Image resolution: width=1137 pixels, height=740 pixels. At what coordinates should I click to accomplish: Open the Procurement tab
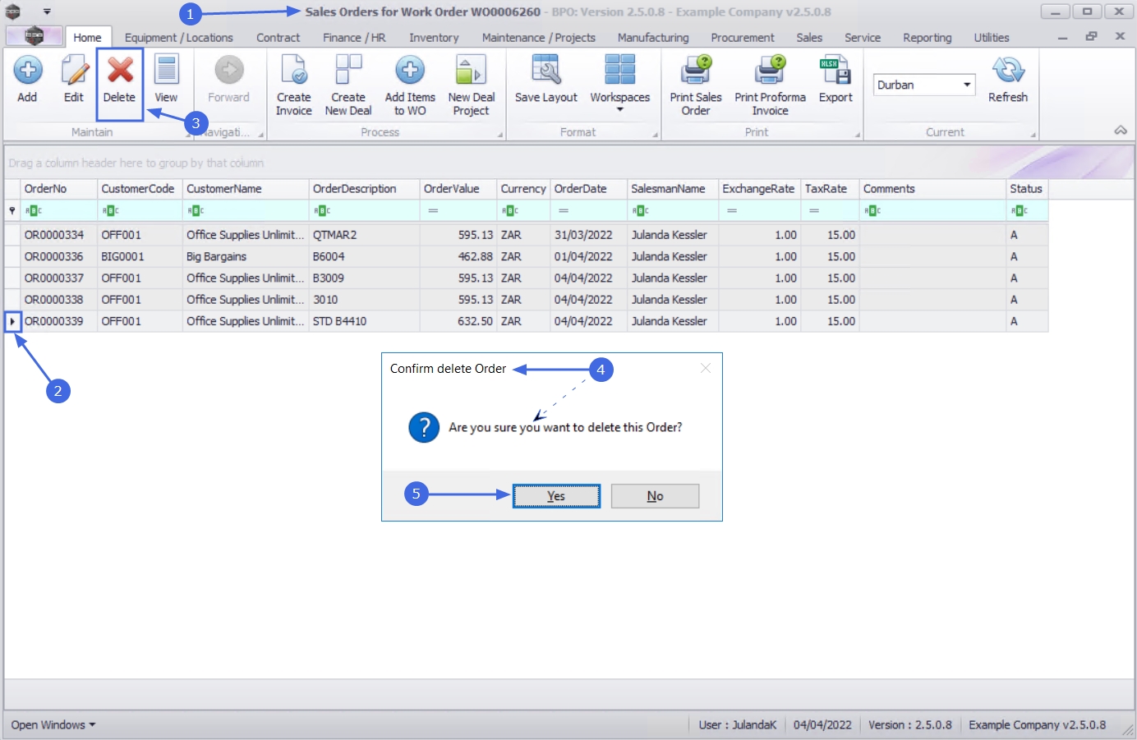[x=743, y=38]
